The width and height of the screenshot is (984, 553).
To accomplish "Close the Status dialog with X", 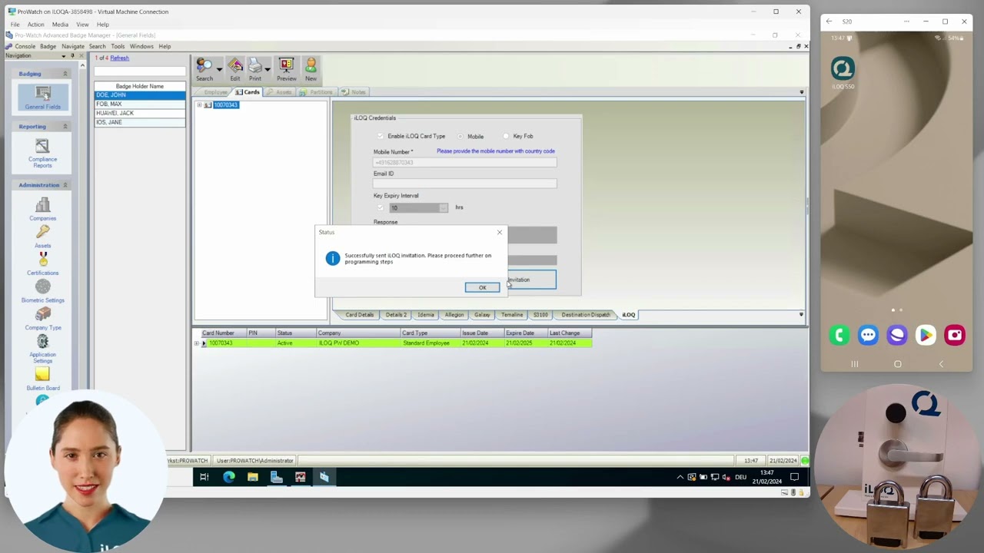I will (x=499, y=232).
